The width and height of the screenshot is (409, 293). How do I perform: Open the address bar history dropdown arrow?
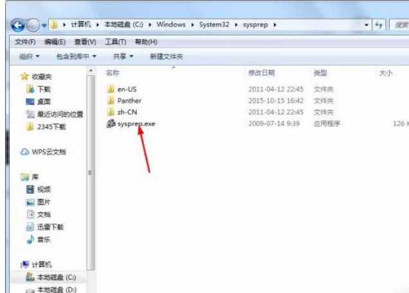366,25
